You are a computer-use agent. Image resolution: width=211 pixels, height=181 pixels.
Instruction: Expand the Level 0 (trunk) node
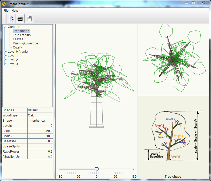pos(5,52)
